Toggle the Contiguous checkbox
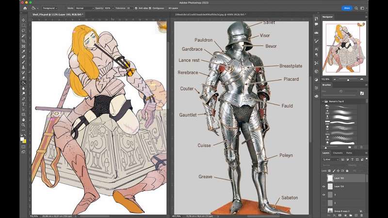Image resolution: width=388 pixels, height=218 pixels. (x=150, y=8)
